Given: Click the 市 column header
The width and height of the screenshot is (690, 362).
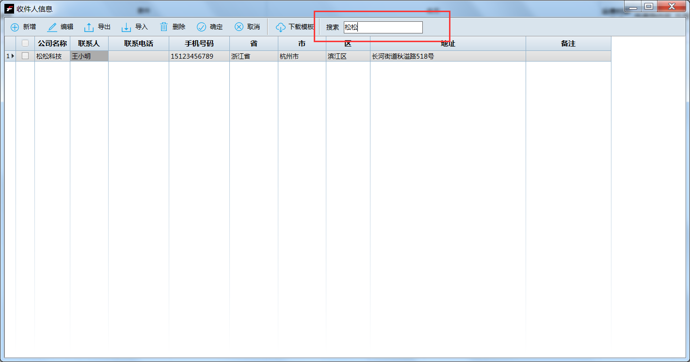Looking at the screenshot, I should click(x=302, y=43).
